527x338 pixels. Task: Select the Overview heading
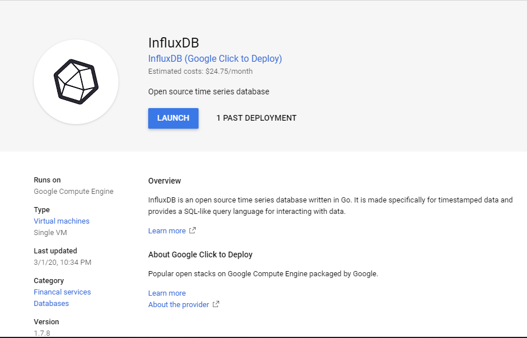click(x=165, y=181)
